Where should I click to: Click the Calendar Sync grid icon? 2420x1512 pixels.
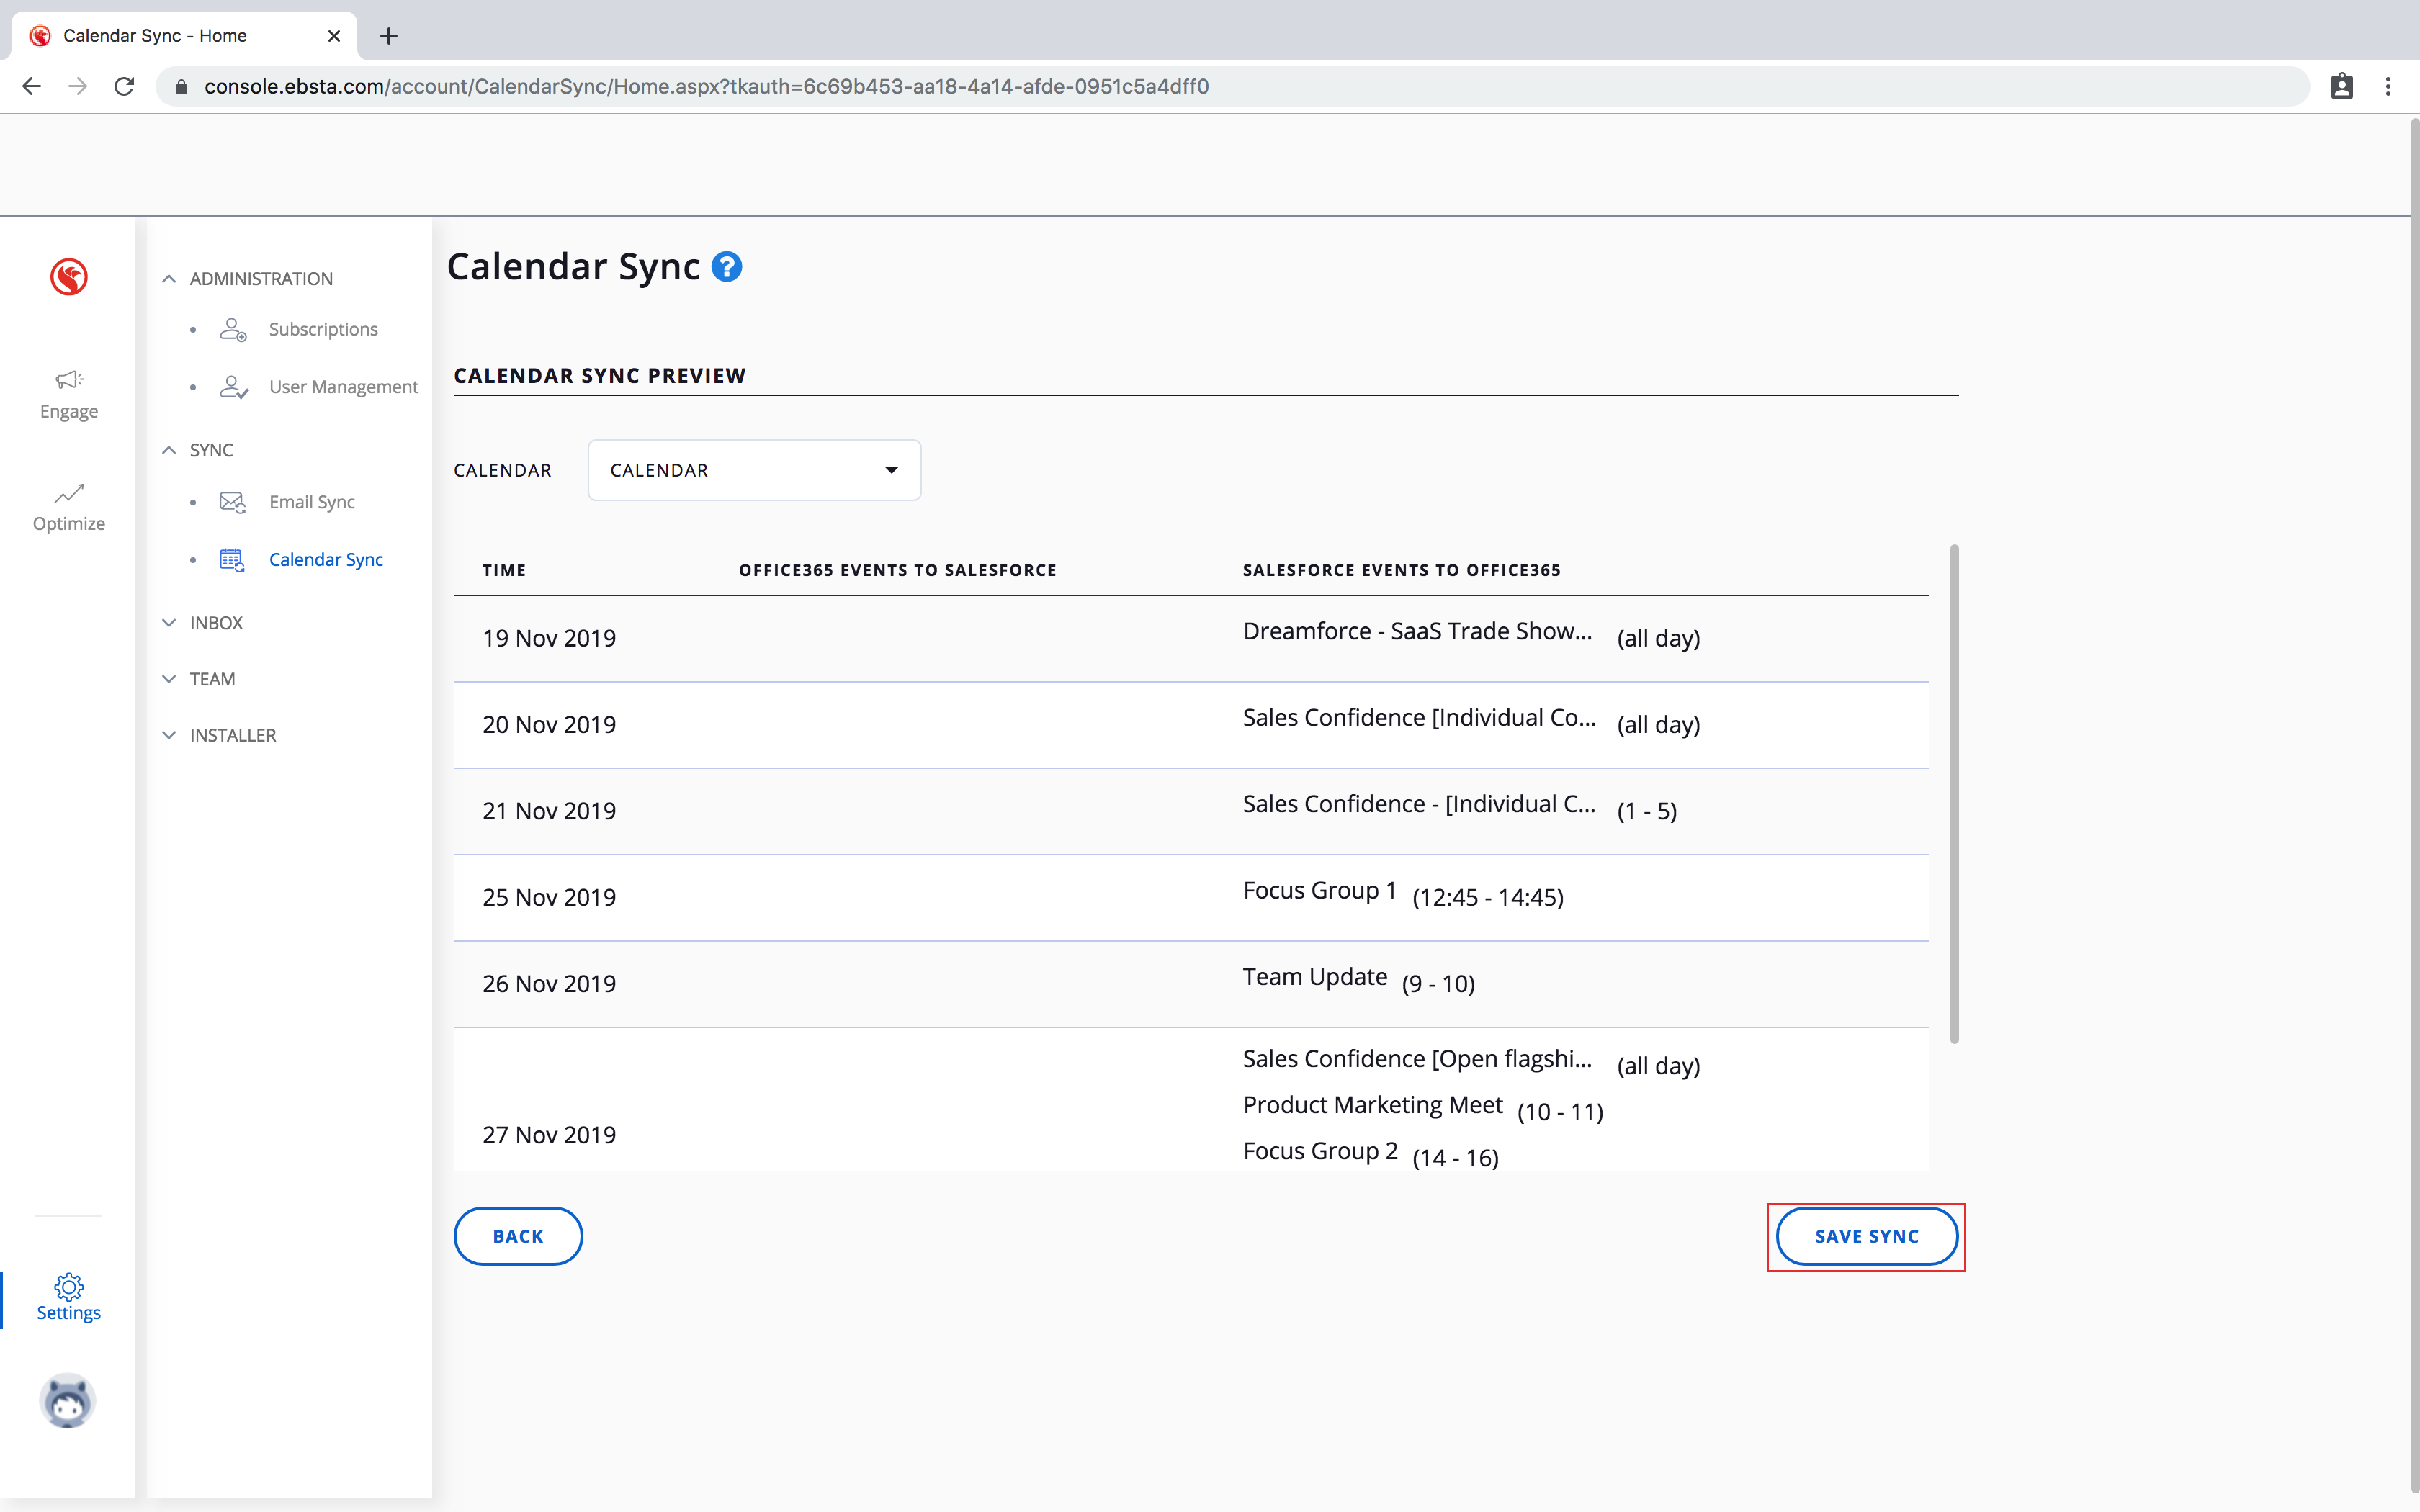tap(232, 560)
